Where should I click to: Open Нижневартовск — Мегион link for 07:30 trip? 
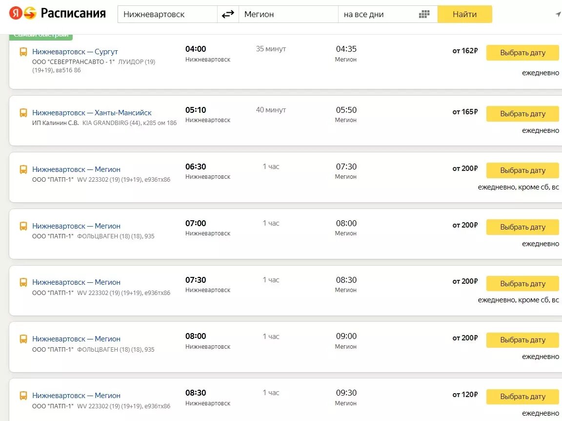(76, 282)
